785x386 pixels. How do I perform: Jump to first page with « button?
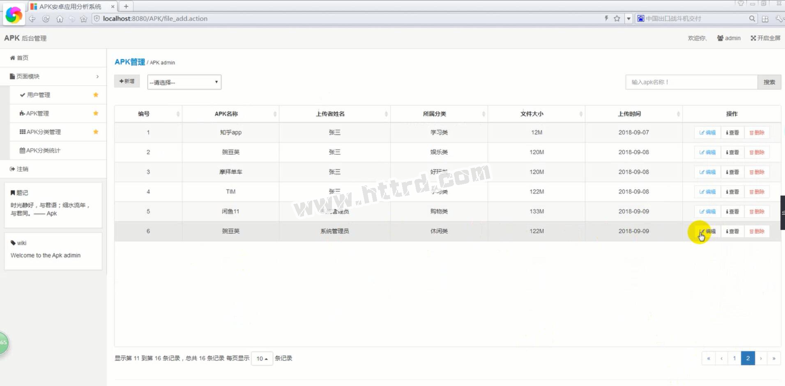pyautogui.click(x=708, y=358)
